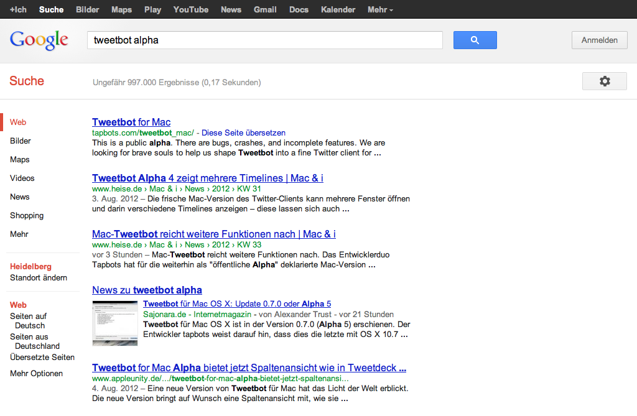Click the tapbots.com/tweetbot_mac/ URL text
The image size is (637, 416).
[x=143, y=133]
